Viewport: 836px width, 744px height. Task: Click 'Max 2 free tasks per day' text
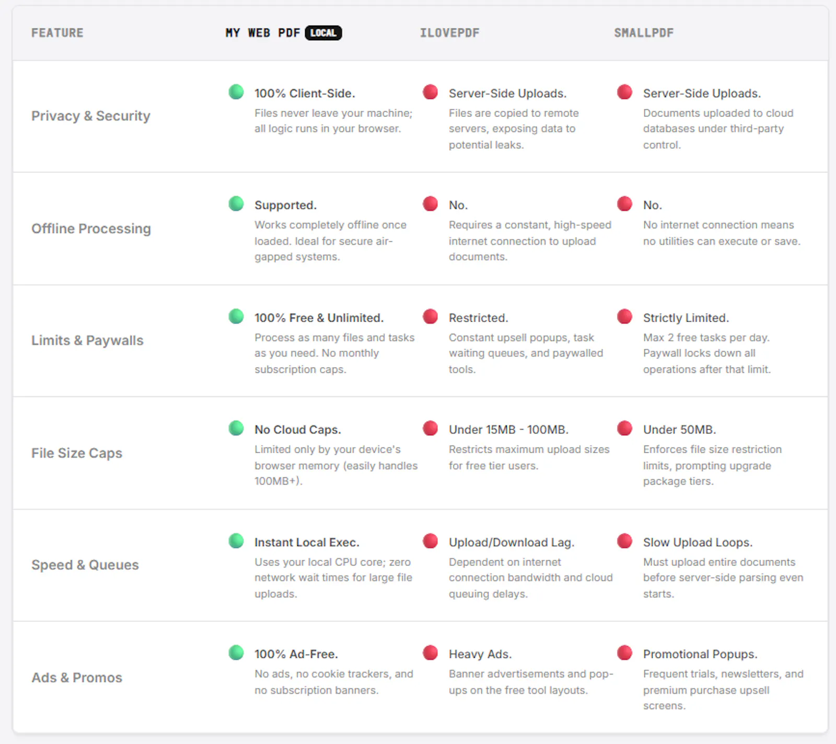[707, 353]
